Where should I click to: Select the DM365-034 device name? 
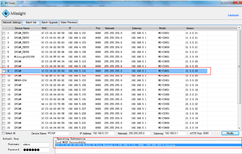(x=21, y=80)
